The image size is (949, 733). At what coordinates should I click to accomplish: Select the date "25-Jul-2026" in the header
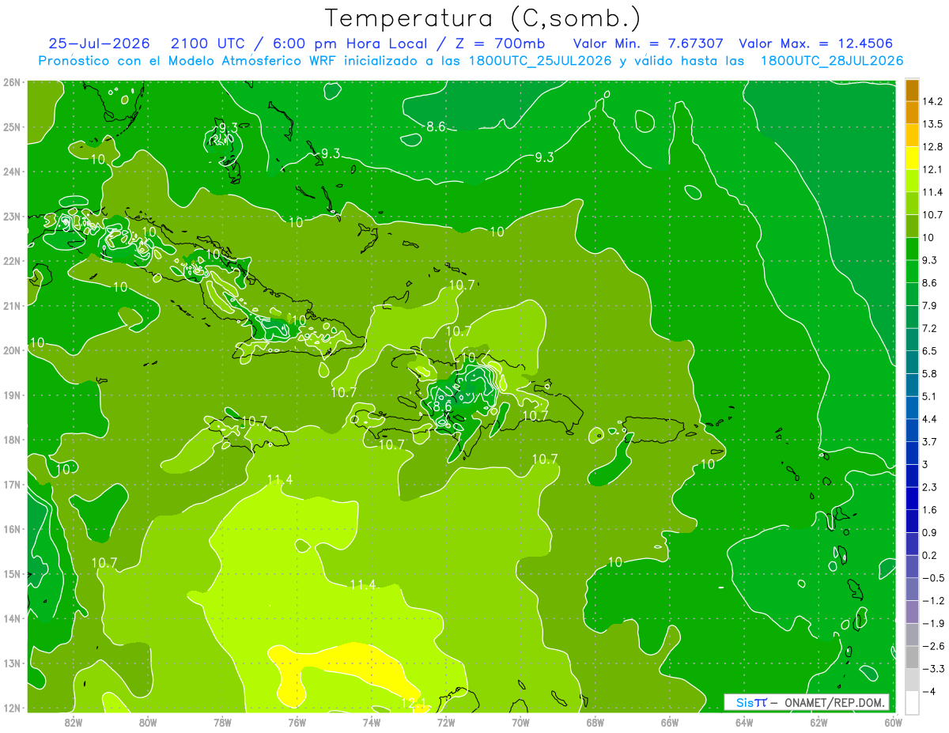(100, 43)
